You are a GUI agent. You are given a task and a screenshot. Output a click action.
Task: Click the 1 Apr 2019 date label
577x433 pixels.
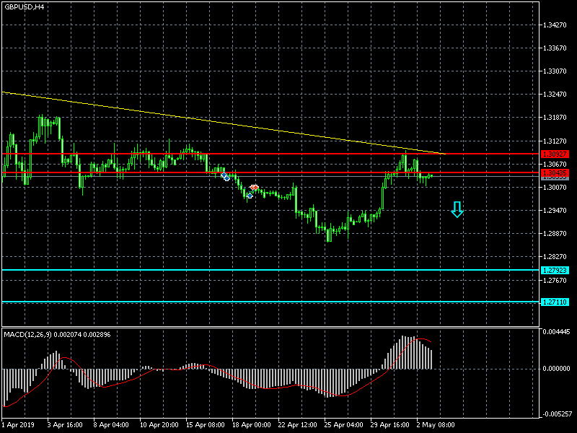point(18,425)
